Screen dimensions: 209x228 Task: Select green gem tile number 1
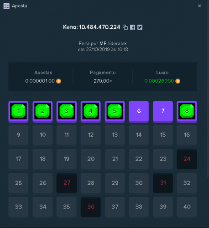coord(18,112)
